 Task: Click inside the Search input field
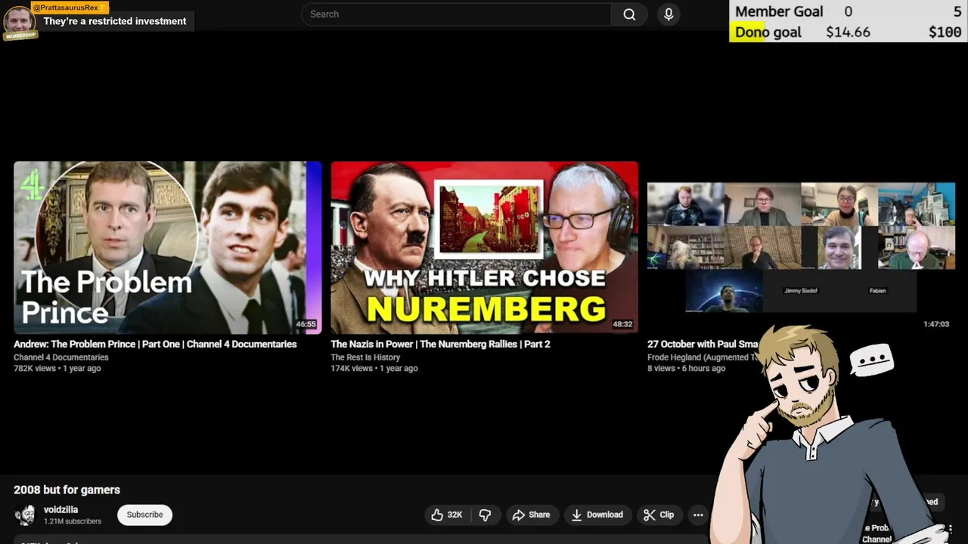[x=456, y=14]
